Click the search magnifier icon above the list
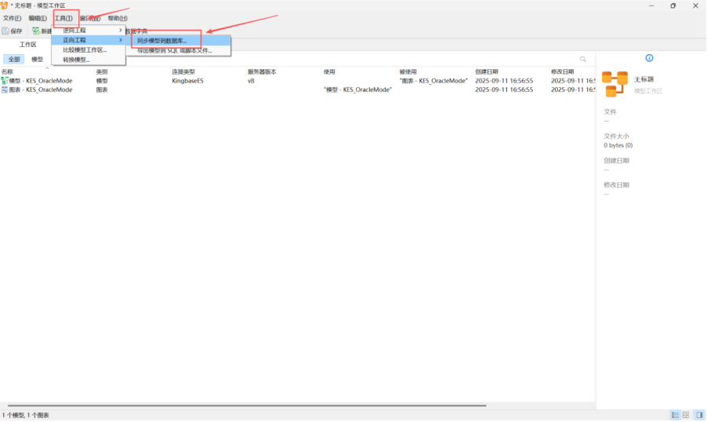This screenshot has height=422, width=707. click(583, 59)
